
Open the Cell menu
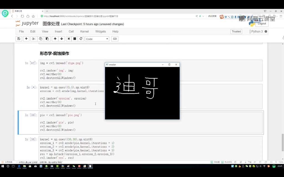(71, 31)
